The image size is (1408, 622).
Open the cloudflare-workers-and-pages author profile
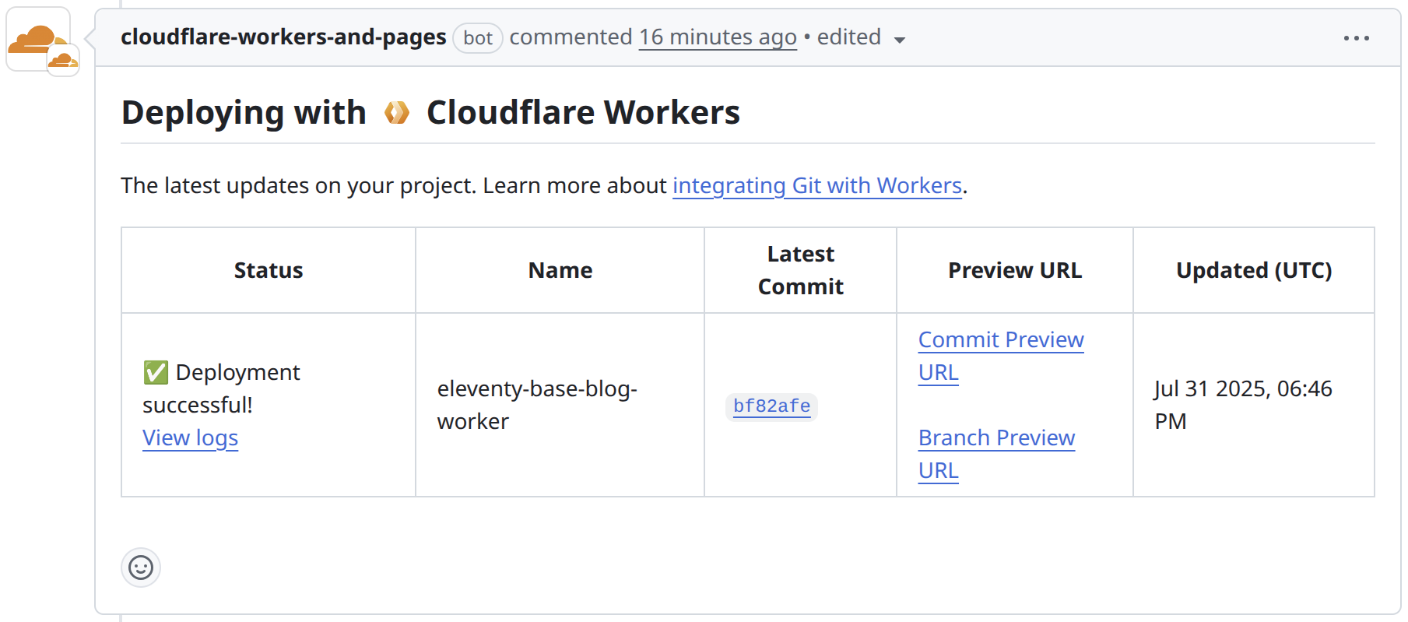point(283,37)
